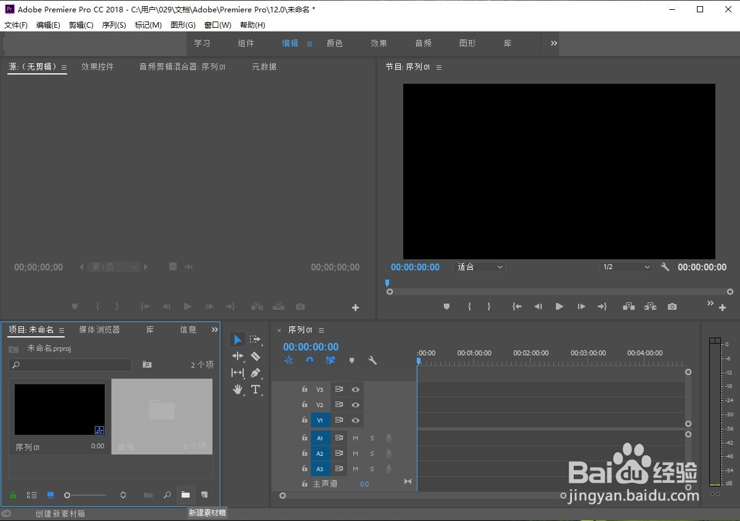Open the zoom level 适合 dropdown
The height and width of the screenshot is (521, 740).
coord(480,267)
